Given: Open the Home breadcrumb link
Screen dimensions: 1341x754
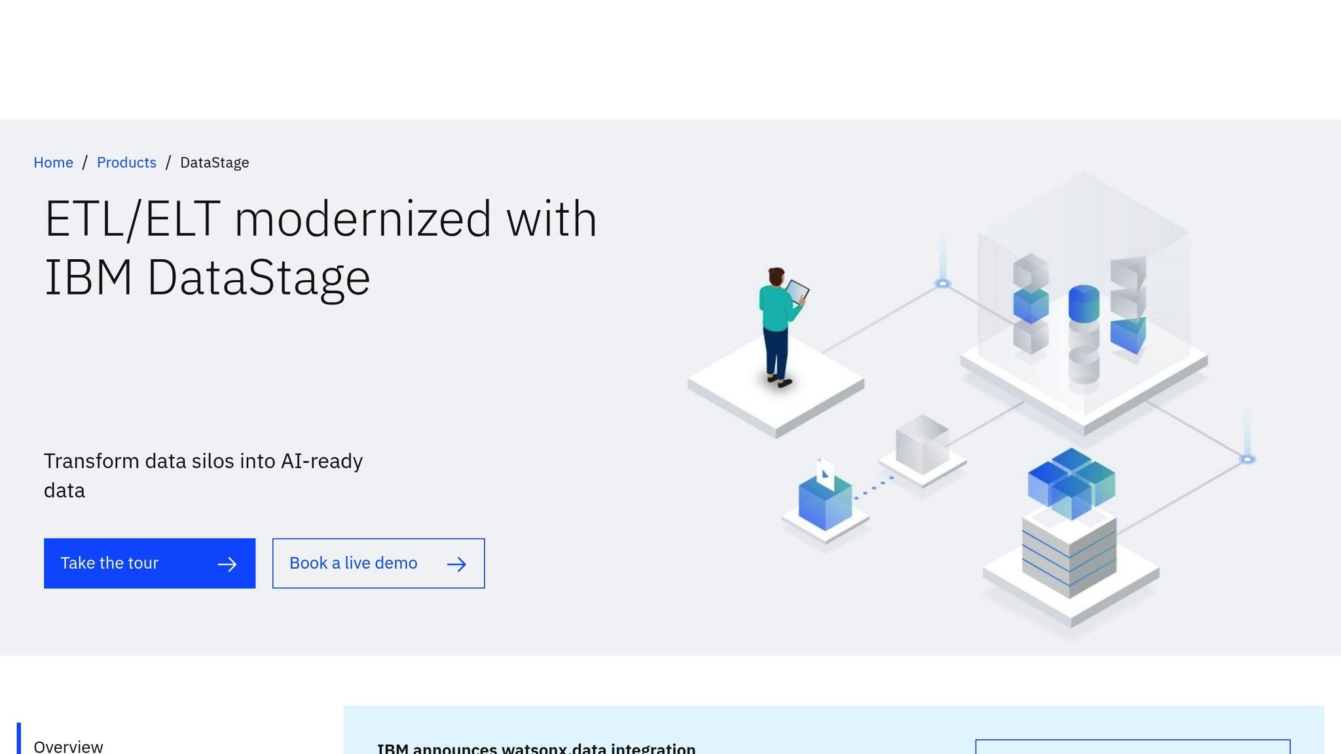Looking at the screenshot, I should coord(53,162).
